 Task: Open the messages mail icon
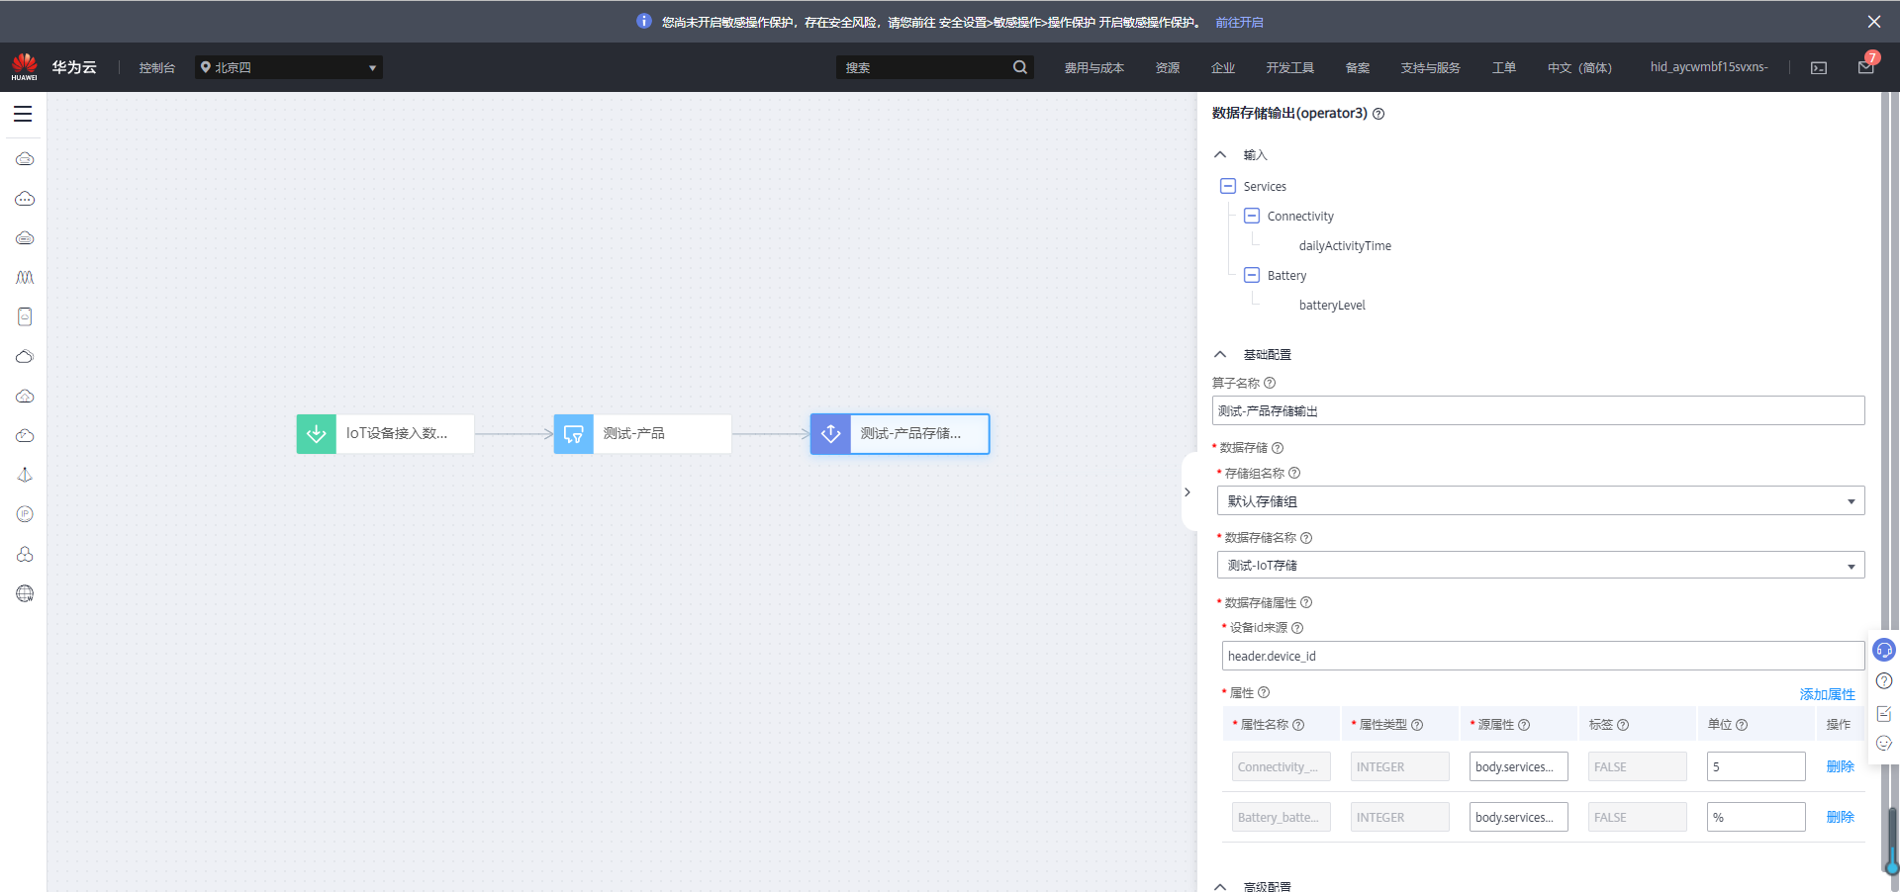coord(1865,67)
